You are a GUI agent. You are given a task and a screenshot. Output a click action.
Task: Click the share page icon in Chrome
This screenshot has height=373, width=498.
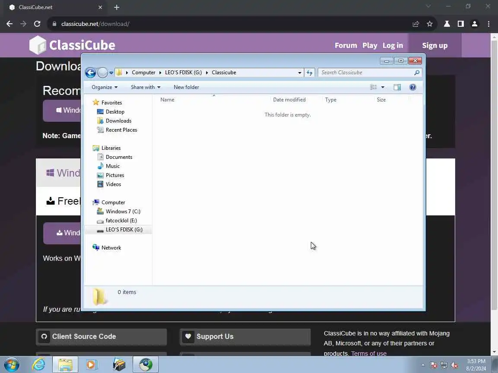(416, 24)
